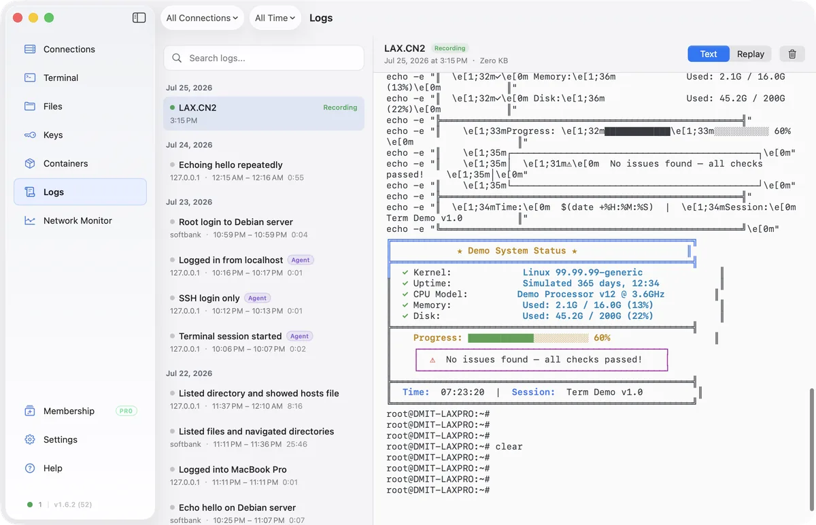Click the Settings gear icon
This screenshot has width=816, height=525.
click(30, 439)
